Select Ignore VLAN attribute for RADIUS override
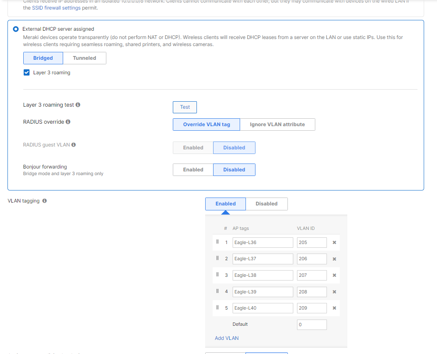Screen dimensions: 437x354 point(277,124)
